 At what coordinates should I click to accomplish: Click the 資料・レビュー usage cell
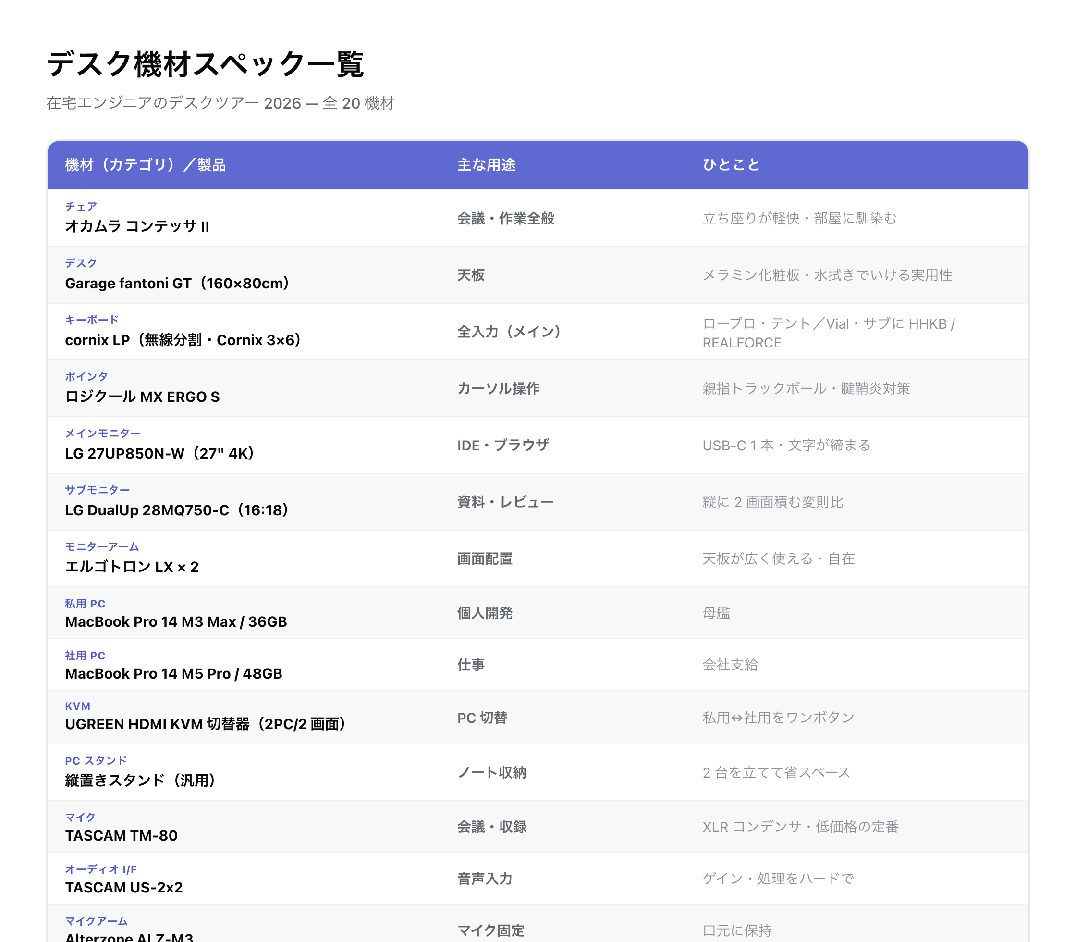click(505, 502)
